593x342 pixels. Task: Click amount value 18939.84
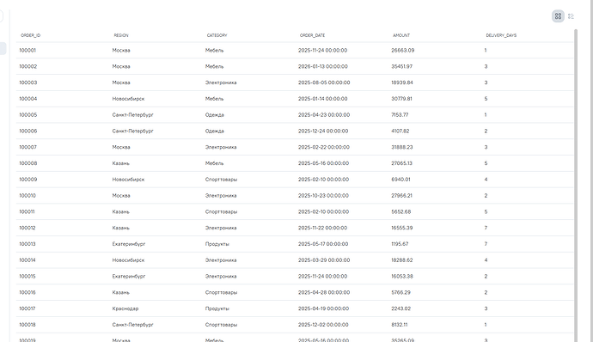(402, 82)
